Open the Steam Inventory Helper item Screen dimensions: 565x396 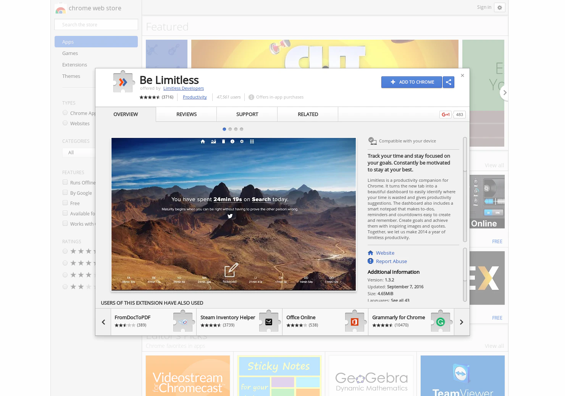click(239, 322)
